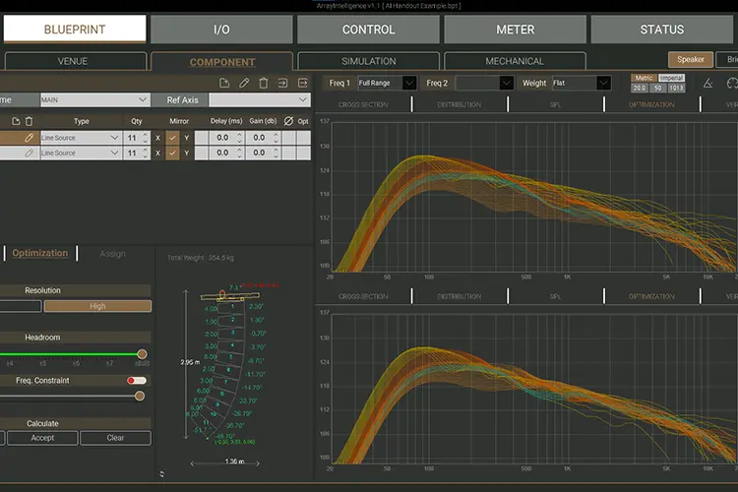This screenshot has height=492, width=738.
Task: Click the pencil edit icon in top toolbar
Action: [x=244, y=83]
